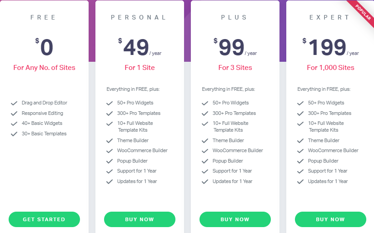Click BUY NOW for the PLUS plan
Screen dimensions: 374x233
[235, 219]
